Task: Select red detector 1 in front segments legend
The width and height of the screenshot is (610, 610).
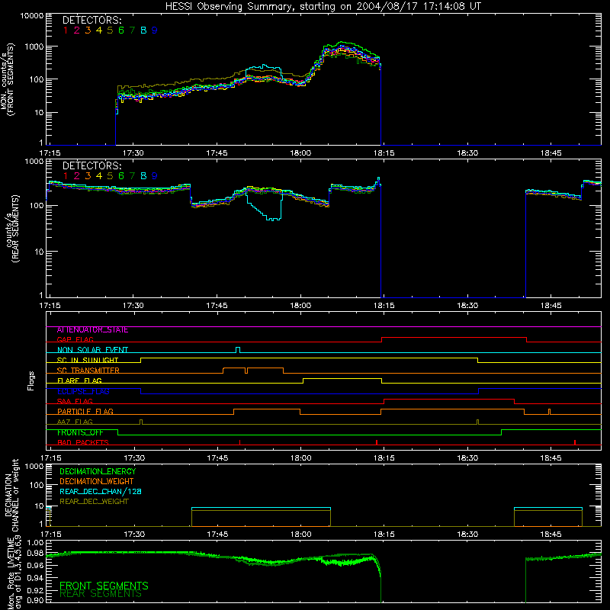Action: point(66,30)
